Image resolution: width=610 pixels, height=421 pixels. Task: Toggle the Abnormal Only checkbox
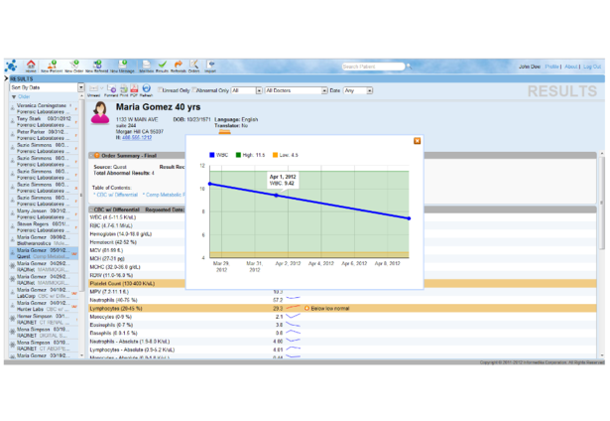click(194, 90)
